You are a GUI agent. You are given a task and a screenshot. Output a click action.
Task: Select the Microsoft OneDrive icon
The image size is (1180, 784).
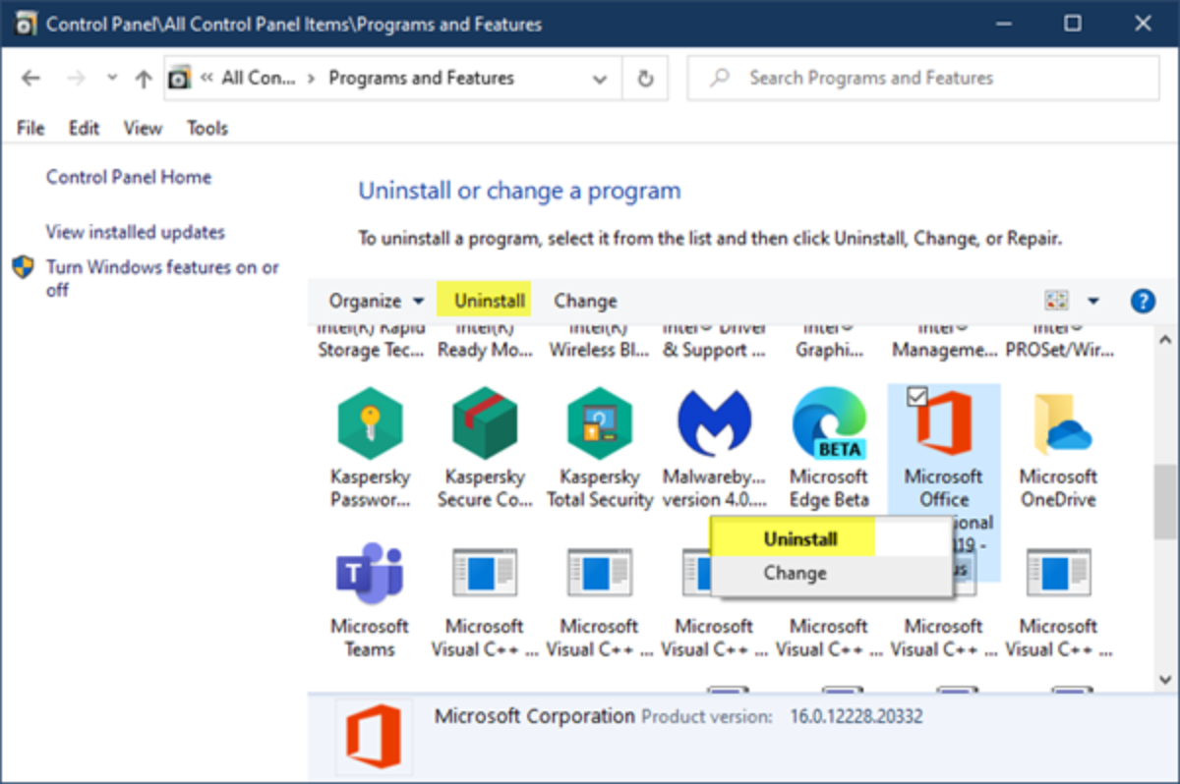tap(1058, 423)
